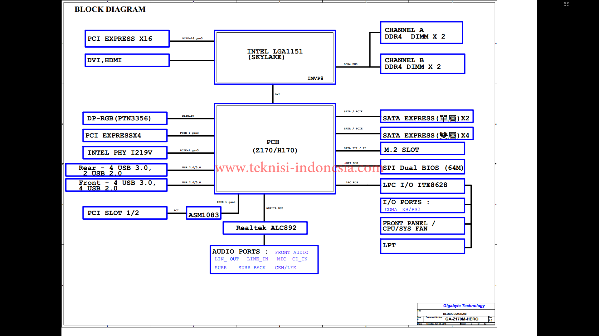Click the Gigabyte Technology title text
This screenshot has width=599, height=336.
pyautogui.click(x=464, y=306)
